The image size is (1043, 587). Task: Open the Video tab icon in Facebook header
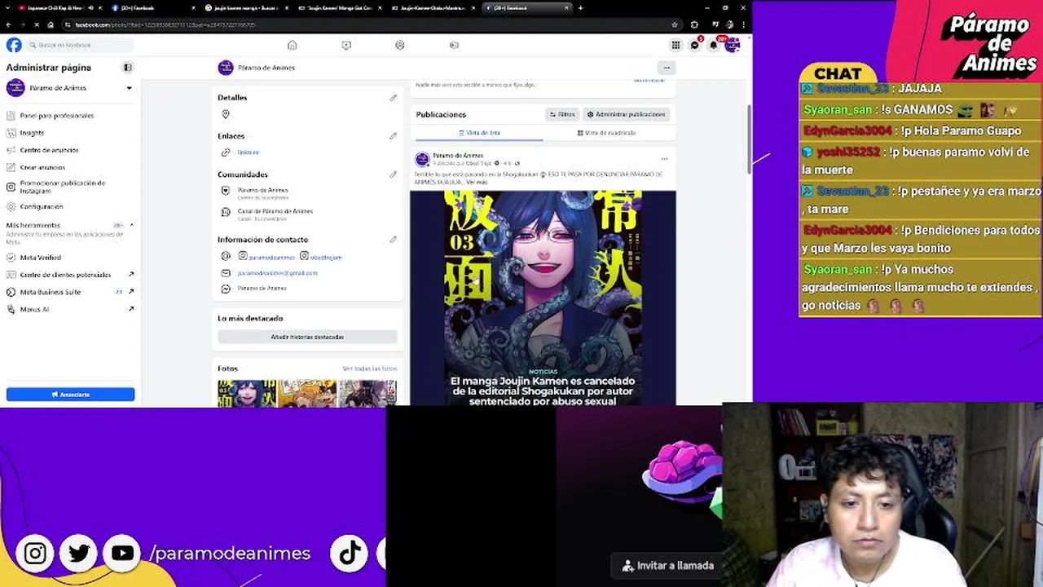(346, 45)
